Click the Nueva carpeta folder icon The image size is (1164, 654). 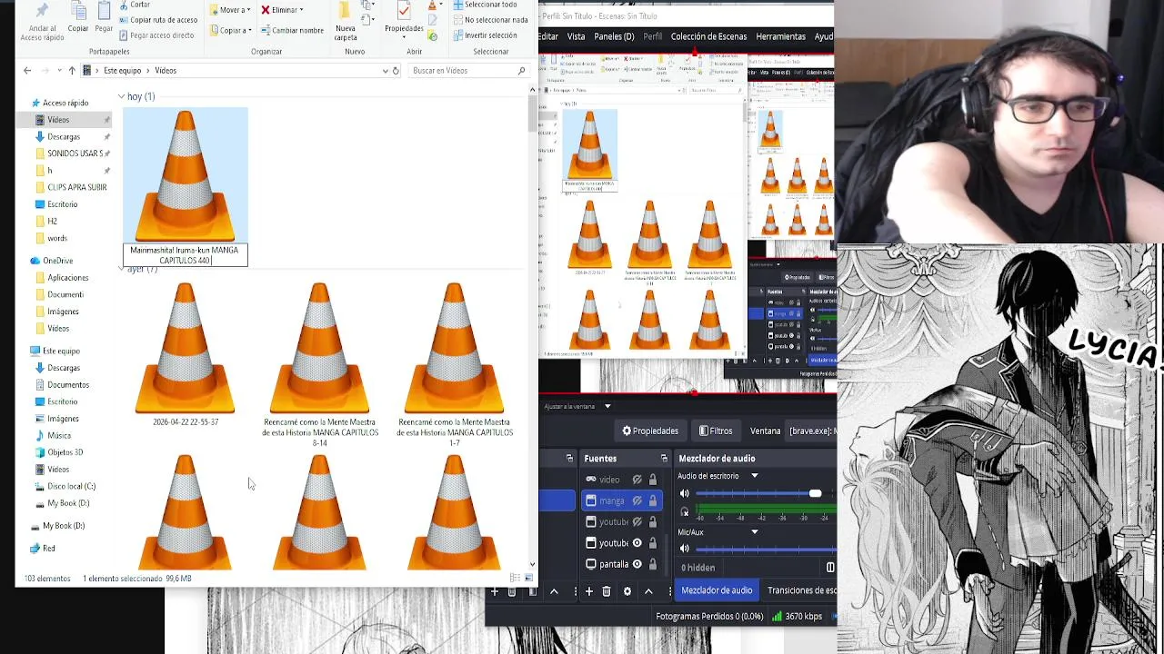(x=346, y=11)
